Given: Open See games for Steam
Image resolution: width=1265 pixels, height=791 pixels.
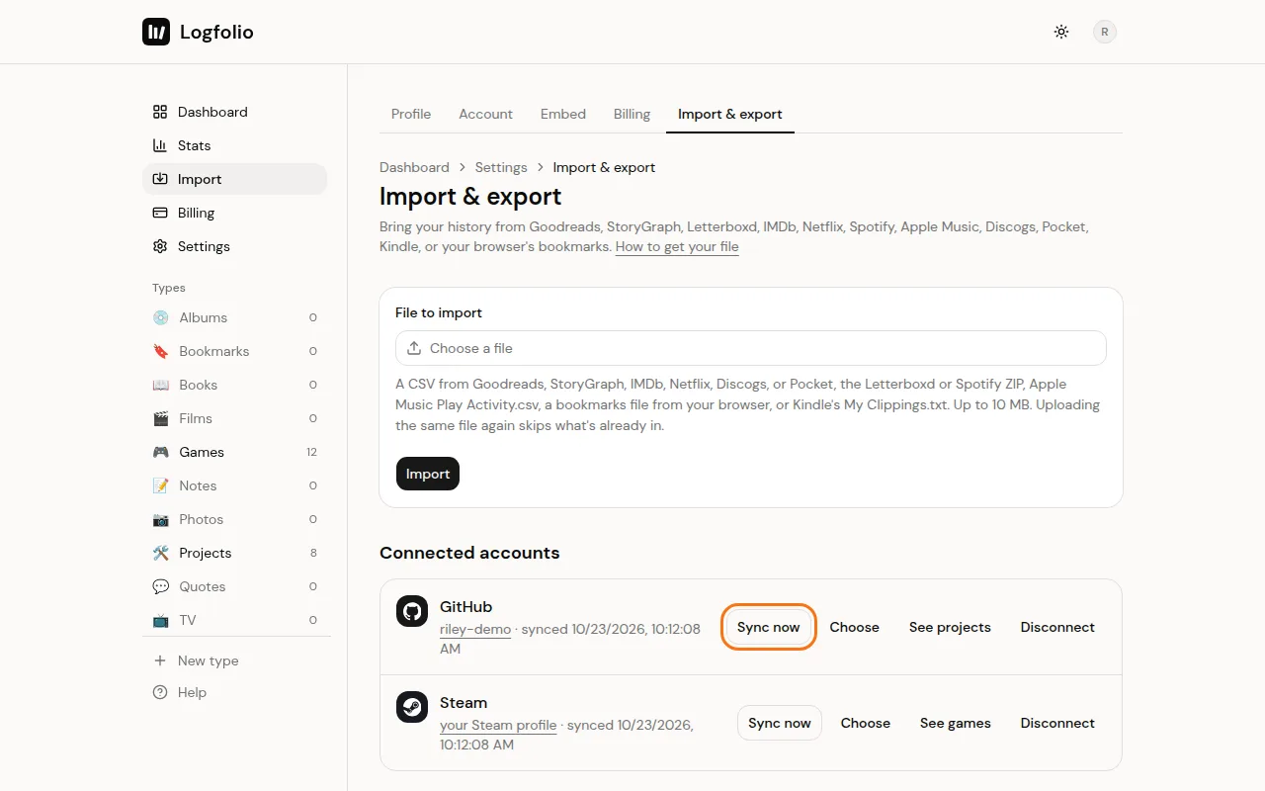Looking at the screenshot, I should (x=956, y=723).
